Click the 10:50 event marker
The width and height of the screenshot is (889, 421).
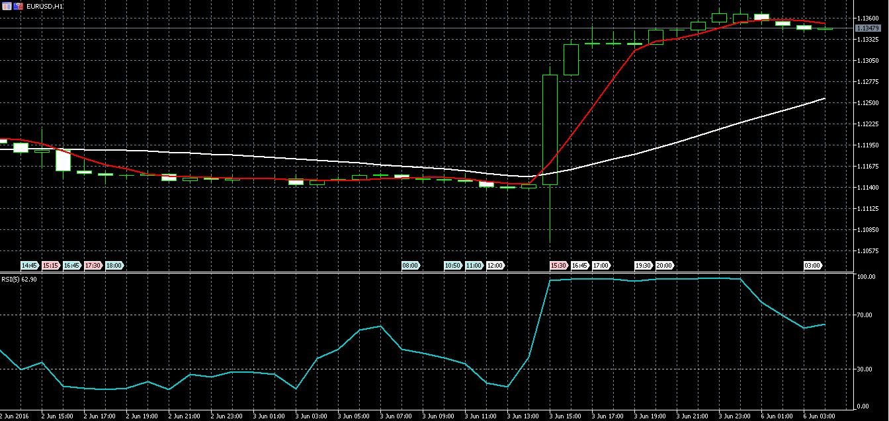coord(452,265)
